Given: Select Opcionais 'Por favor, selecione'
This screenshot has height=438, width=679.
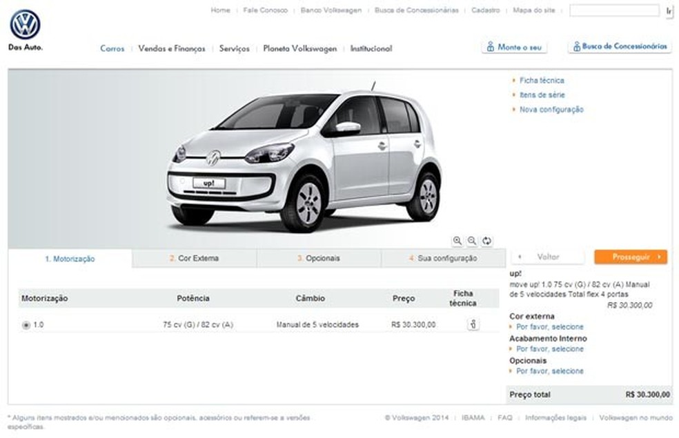Looking at the screenshot, I should pyautogui.click(x=549, y=371).
